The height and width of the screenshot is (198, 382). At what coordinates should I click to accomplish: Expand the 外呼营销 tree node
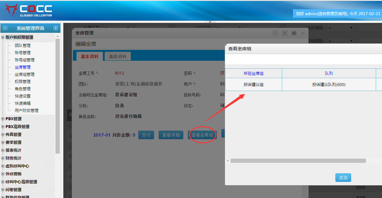tap(3, 174)
